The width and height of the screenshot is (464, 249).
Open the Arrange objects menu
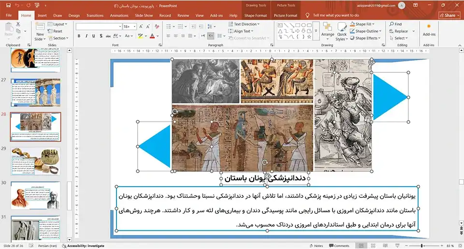point(328,30)
